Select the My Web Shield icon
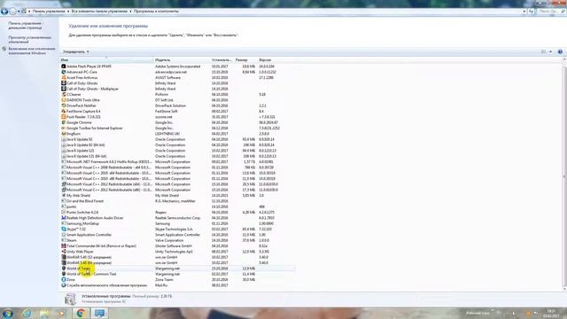 click(64, 195)
